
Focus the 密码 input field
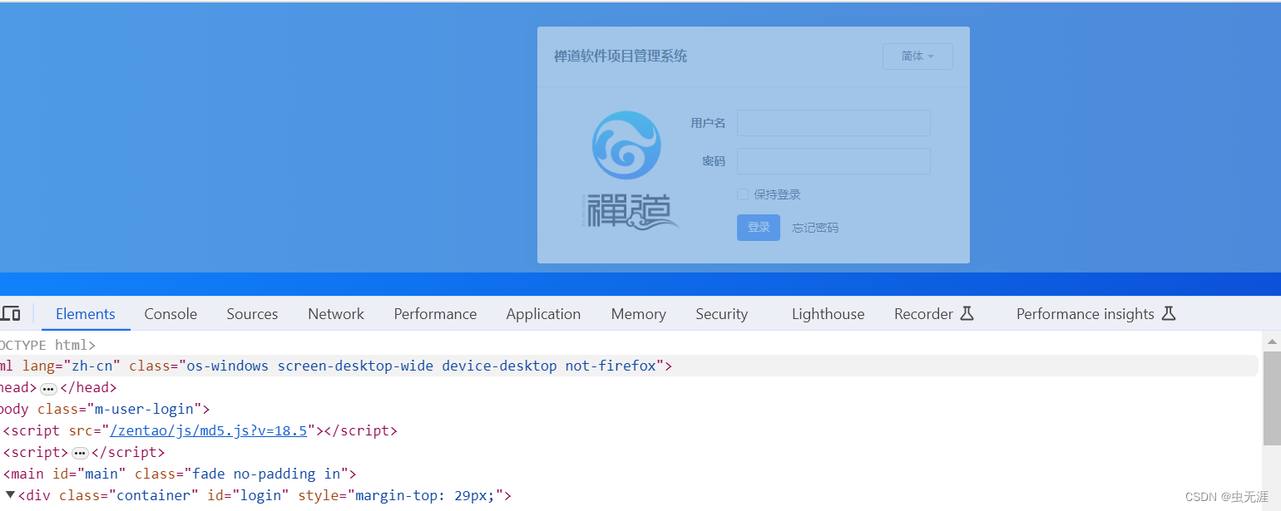point(833,161)
